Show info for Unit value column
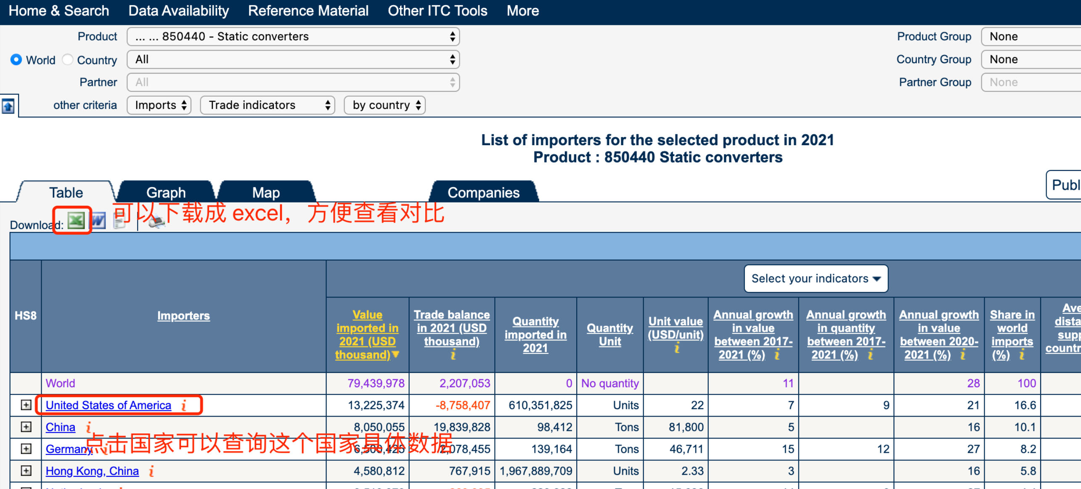 click(x=677, y=348)
